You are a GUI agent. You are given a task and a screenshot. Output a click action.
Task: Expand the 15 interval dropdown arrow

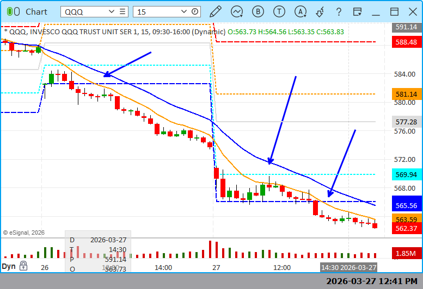[x=183, y=11]
